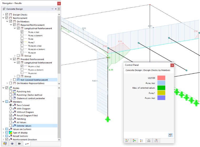Disable the Hatching checkbox
Screen dimensions: 200x147
point(11,119)
